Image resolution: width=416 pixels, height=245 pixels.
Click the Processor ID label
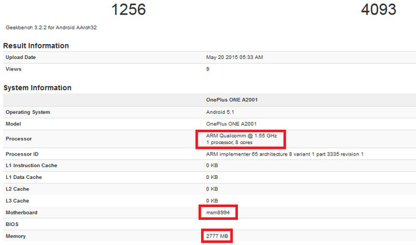[x=22, y=154]
